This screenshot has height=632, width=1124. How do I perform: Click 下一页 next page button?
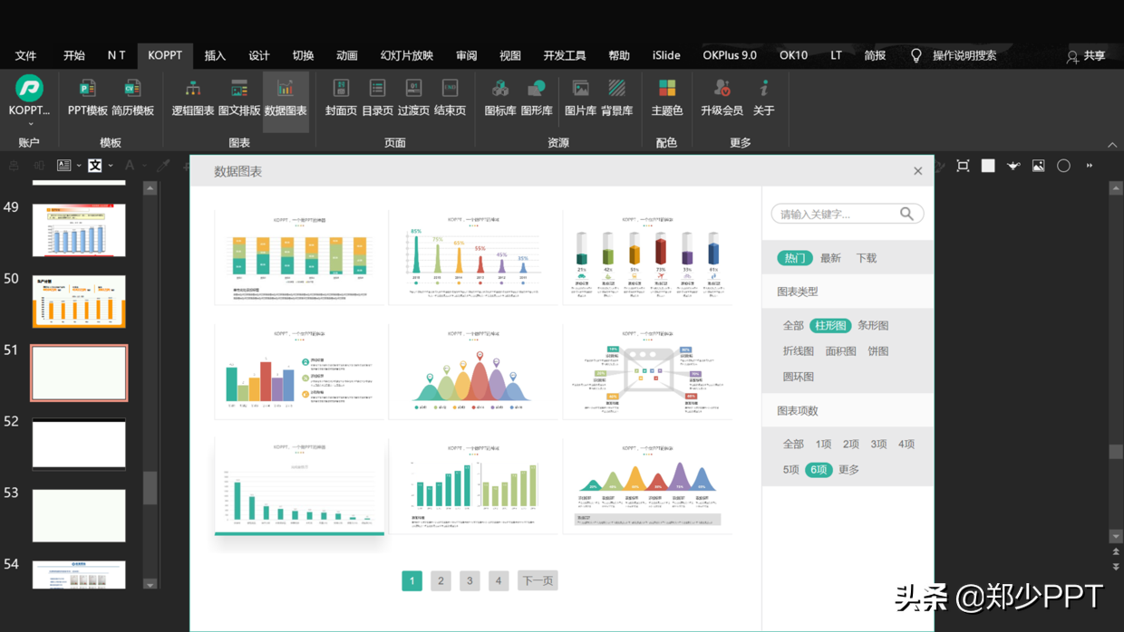pos(538,580)
